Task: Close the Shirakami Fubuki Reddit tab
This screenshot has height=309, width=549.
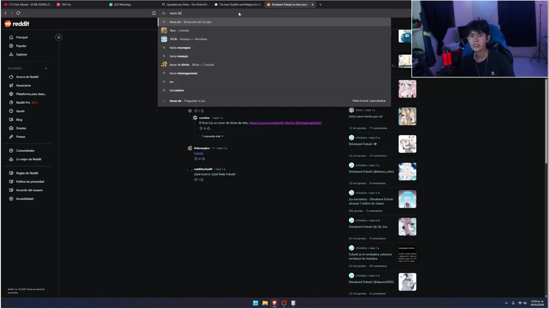Action: tap(312, 4)
